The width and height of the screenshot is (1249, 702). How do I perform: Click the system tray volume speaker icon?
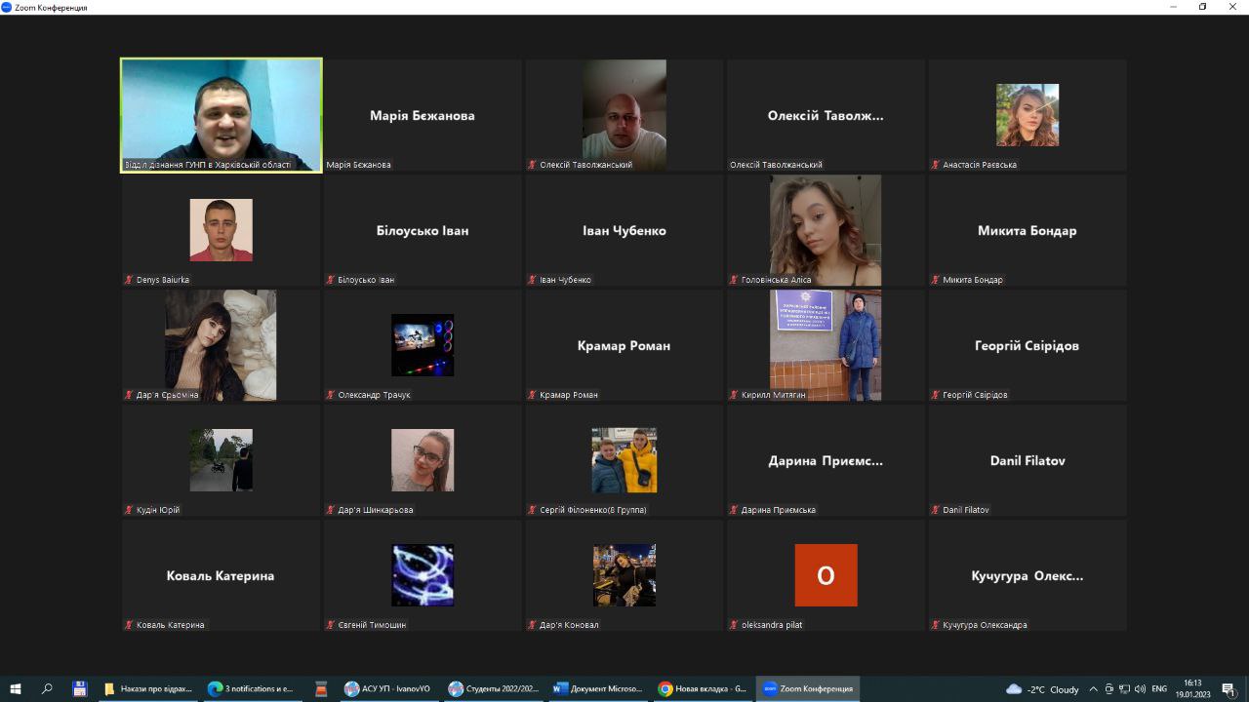pyautogui.click(x=1140, y=688)
